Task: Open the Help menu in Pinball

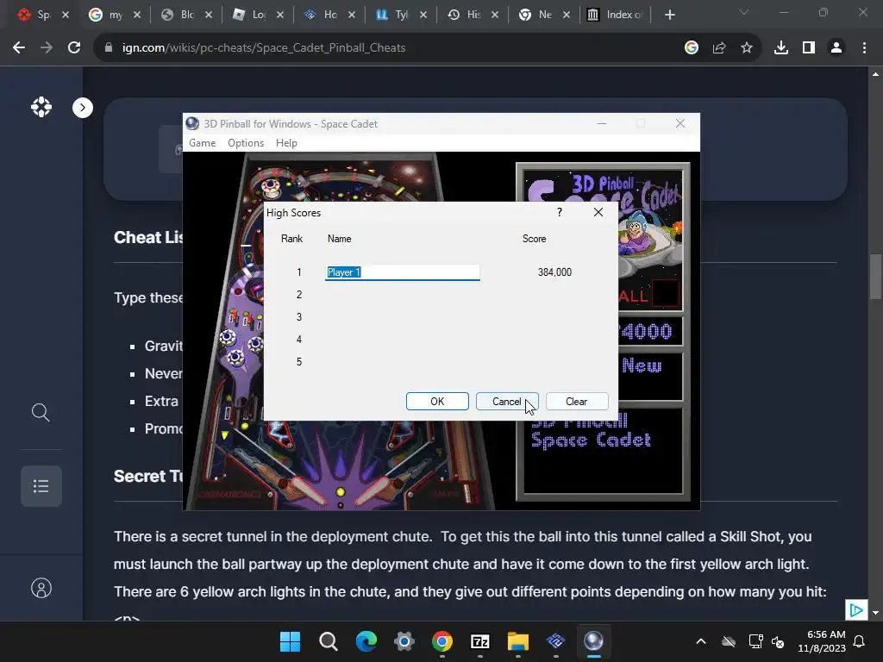Action: coord(286,143)
